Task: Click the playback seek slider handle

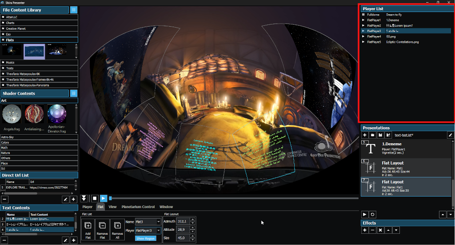Action: pos(110,198)
